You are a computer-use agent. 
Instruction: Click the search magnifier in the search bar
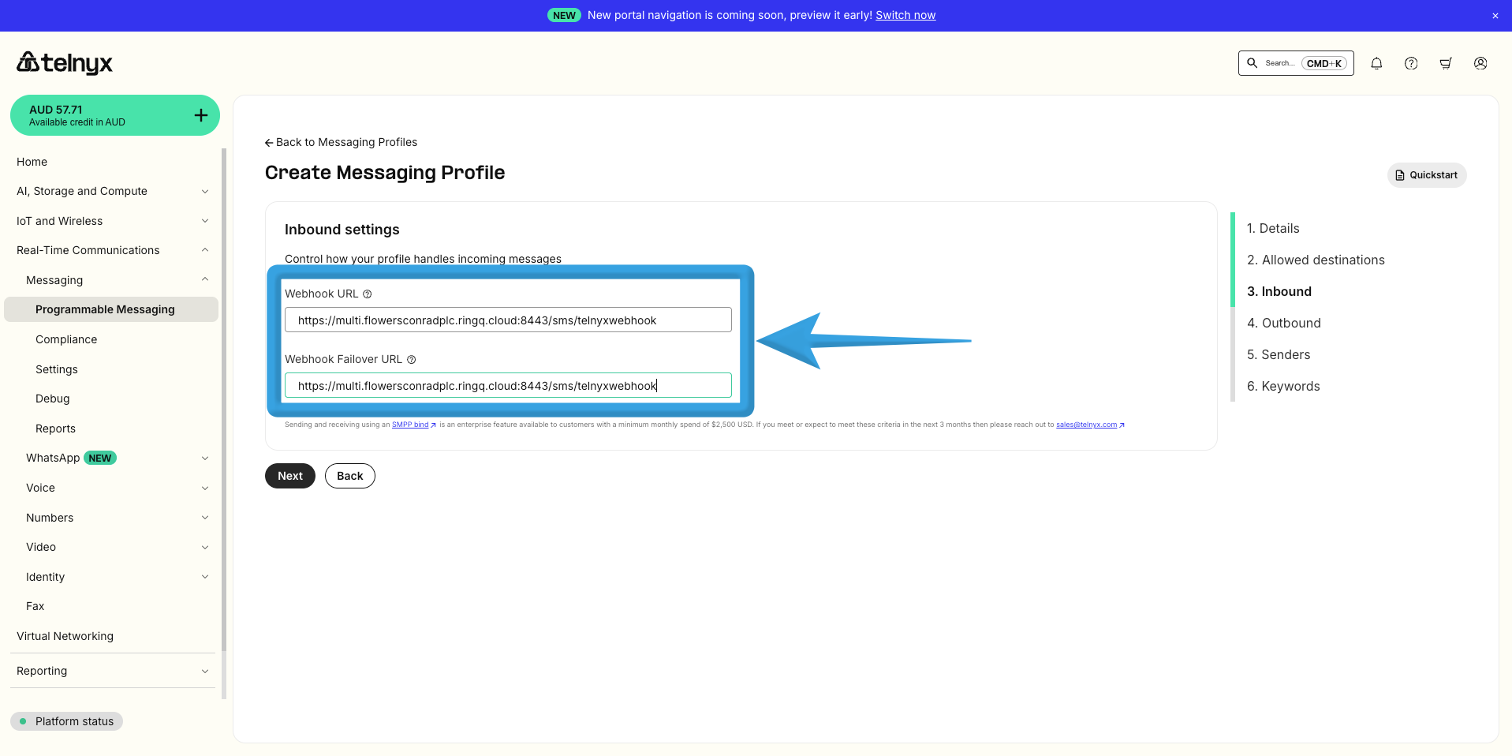pyautogui.click(x=1251, y=63)
